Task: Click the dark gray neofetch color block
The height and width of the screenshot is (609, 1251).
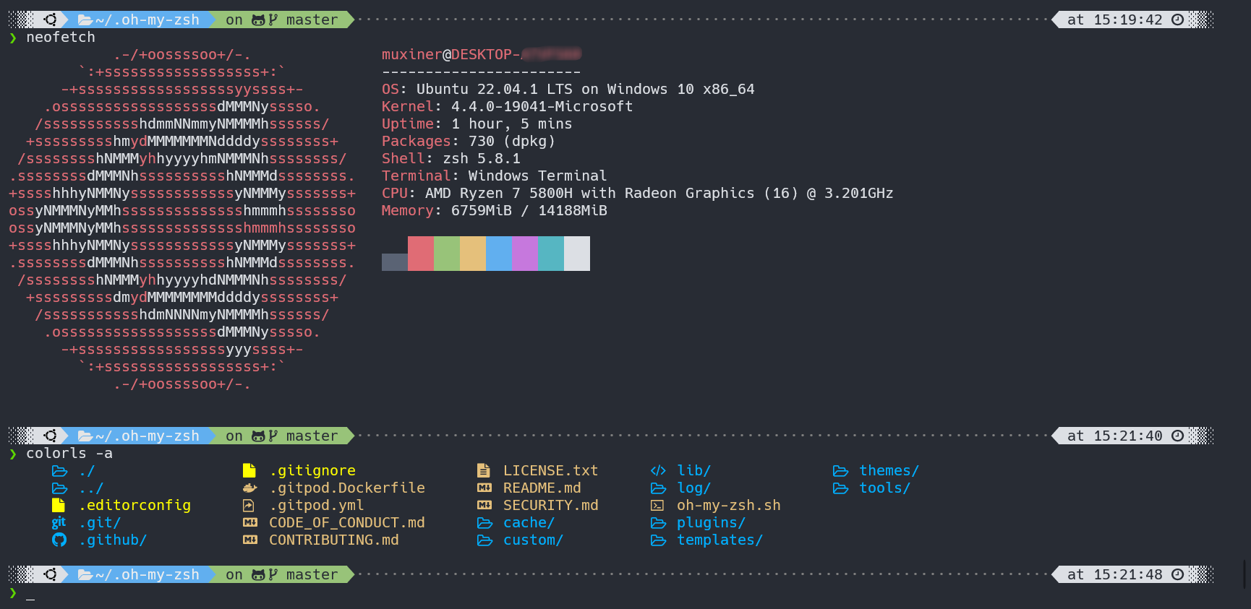Action: pos(395,262)
